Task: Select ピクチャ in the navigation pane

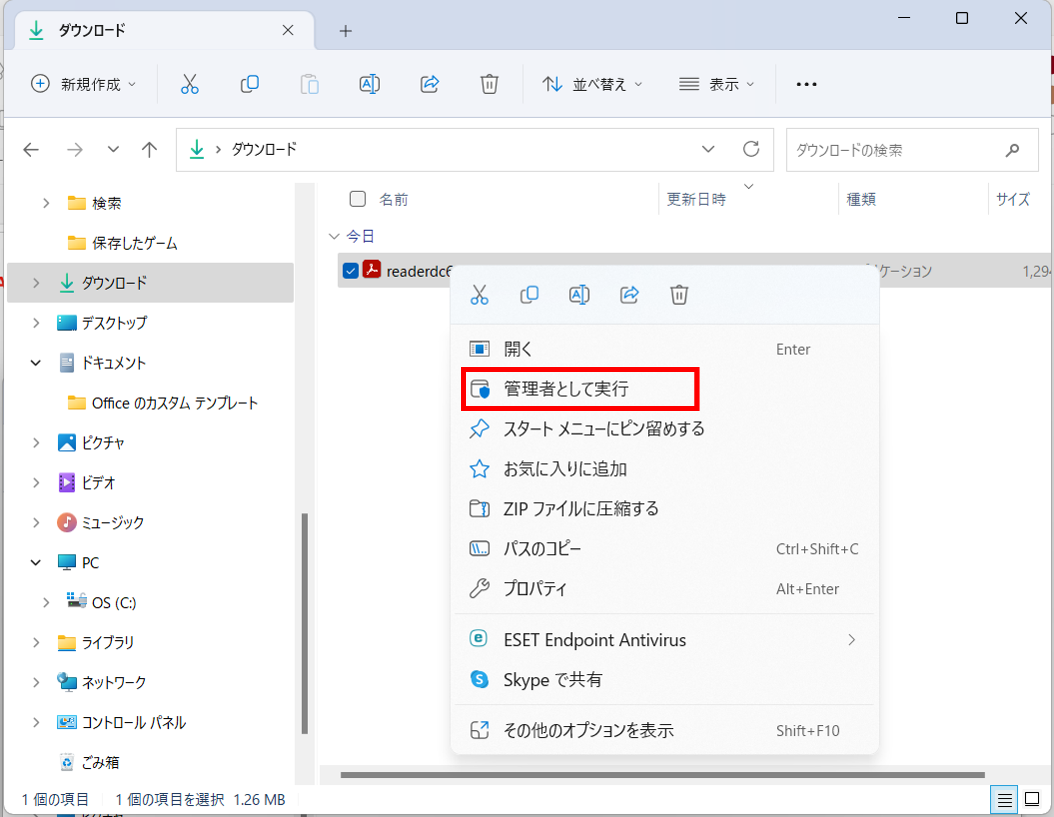Action: (103, 442)
